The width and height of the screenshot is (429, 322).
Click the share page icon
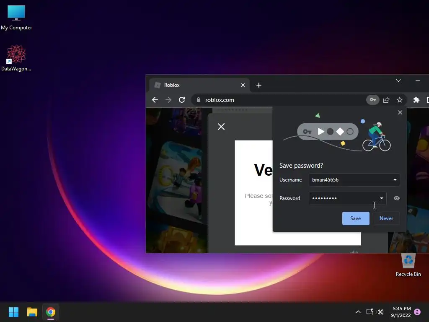pos(386,100)
